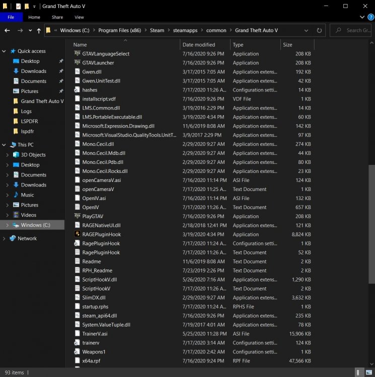Sort files by Date modified column
Image resolution: width=375 pixels, height=377 pixels.
point(198,45)
